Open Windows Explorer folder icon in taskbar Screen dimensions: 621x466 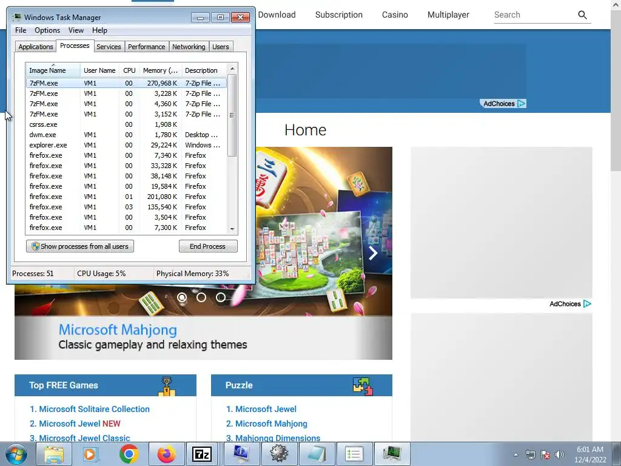[54, 454]
